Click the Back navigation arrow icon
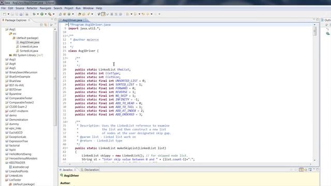Image resolution: width=331 pixels, height=186 pixels. pyautogui.click(x=148, y=14)
